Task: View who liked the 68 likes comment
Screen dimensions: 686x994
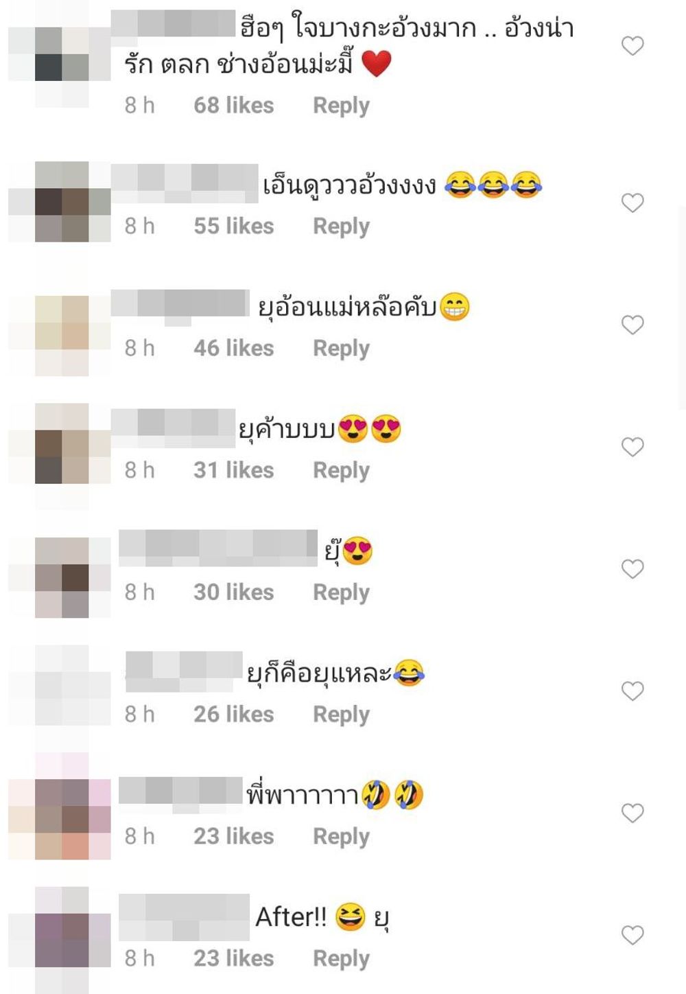Action: click(233, 105)
